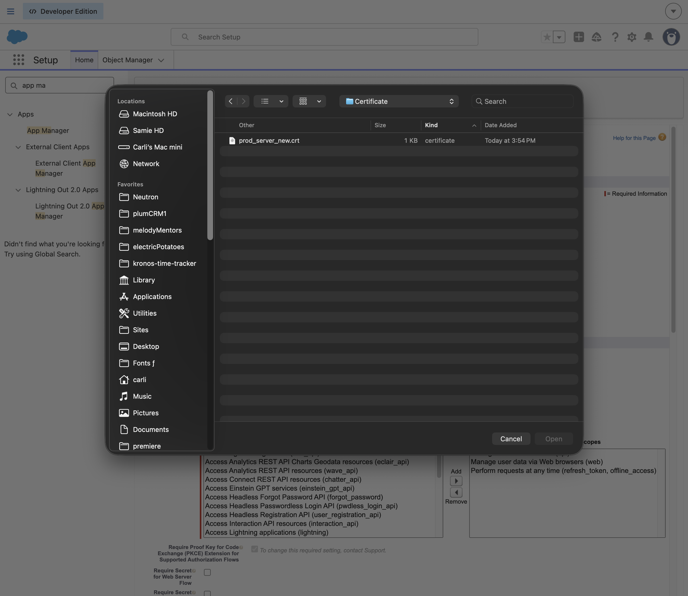Open the Salesforce help question mark
The height and width of the screenshot is (596, 688).
point(615,37)
